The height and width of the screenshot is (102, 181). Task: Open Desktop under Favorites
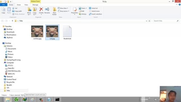tap(8, 29)
